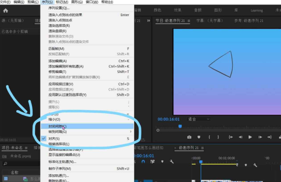Select 匹配帧(M) entry
281x182 pixels.
(x=87, y=49)
